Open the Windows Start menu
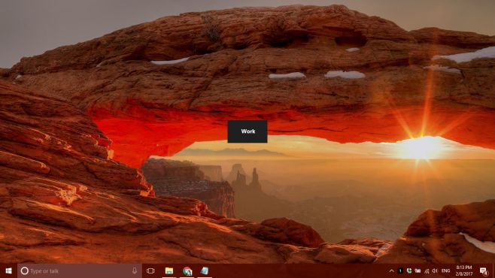495x278 pixels. [x=8, y=270]
